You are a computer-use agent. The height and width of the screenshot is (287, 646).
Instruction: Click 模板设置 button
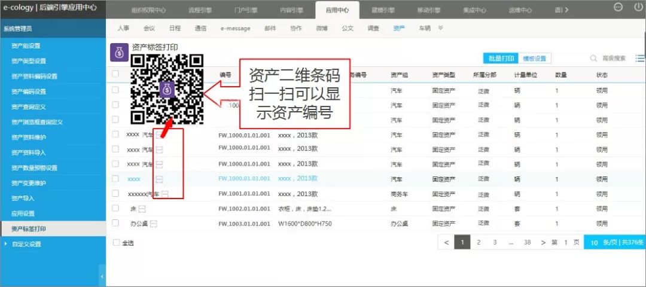[534, 59]
